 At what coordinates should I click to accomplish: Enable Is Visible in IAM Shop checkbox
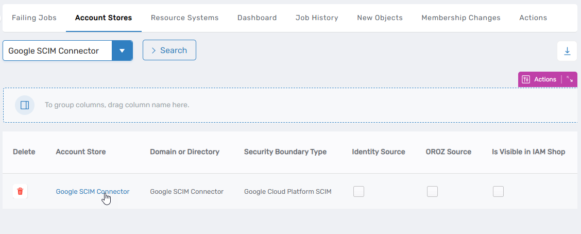click(498, 191)
